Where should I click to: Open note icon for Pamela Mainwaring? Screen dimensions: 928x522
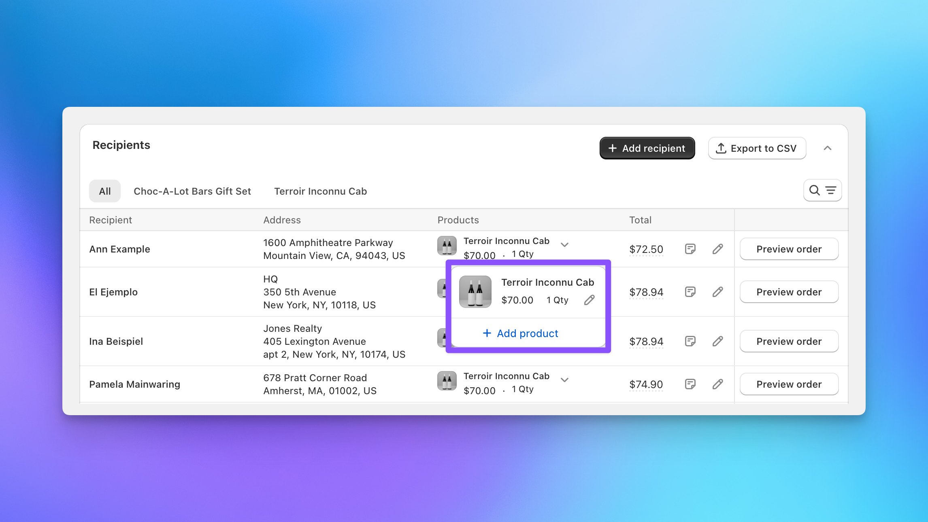click(x=690, y=384)
